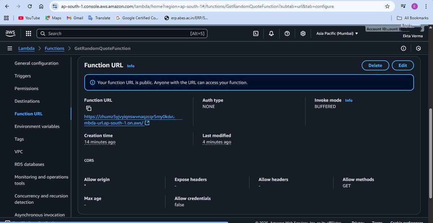The height and width of the screenshot is (223, 433).
Task: Open the help question mark icon
Action: pyautogui.click(x=287, y=33)
